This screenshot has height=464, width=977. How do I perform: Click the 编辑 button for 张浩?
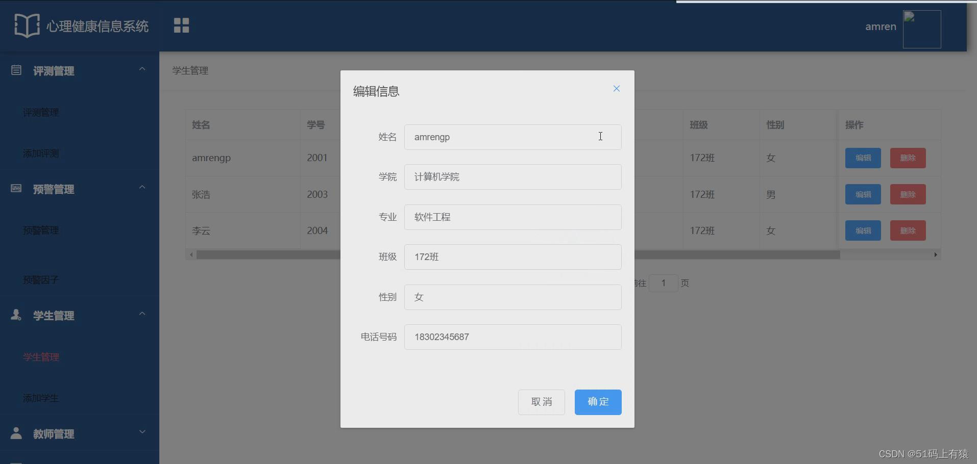point(863,194)
